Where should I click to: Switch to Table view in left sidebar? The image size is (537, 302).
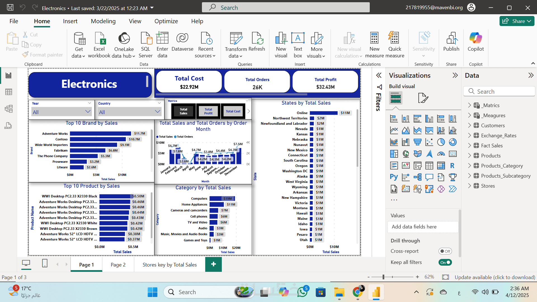[9, 92]
